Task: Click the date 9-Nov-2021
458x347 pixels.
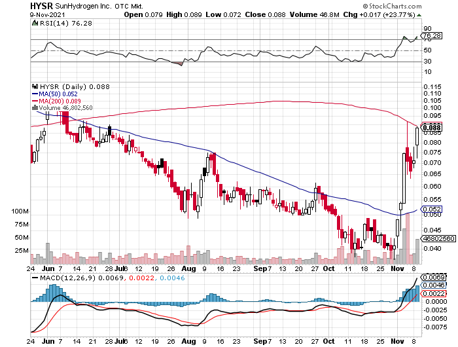Action: [x=47, y=14]
